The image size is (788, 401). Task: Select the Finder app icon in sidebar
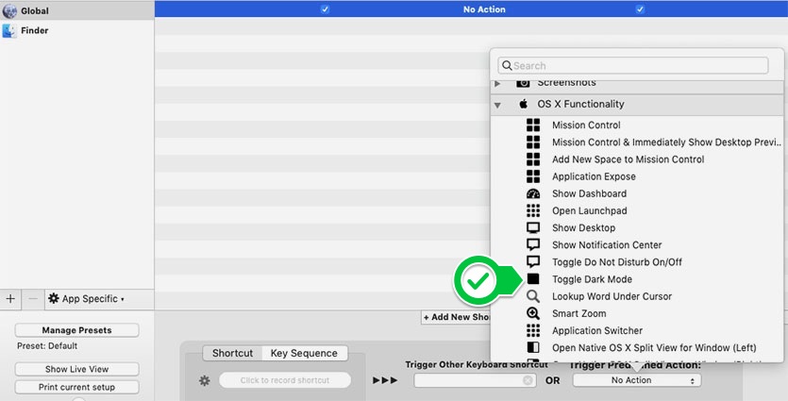pyautogui.click(x=9, y=30)
